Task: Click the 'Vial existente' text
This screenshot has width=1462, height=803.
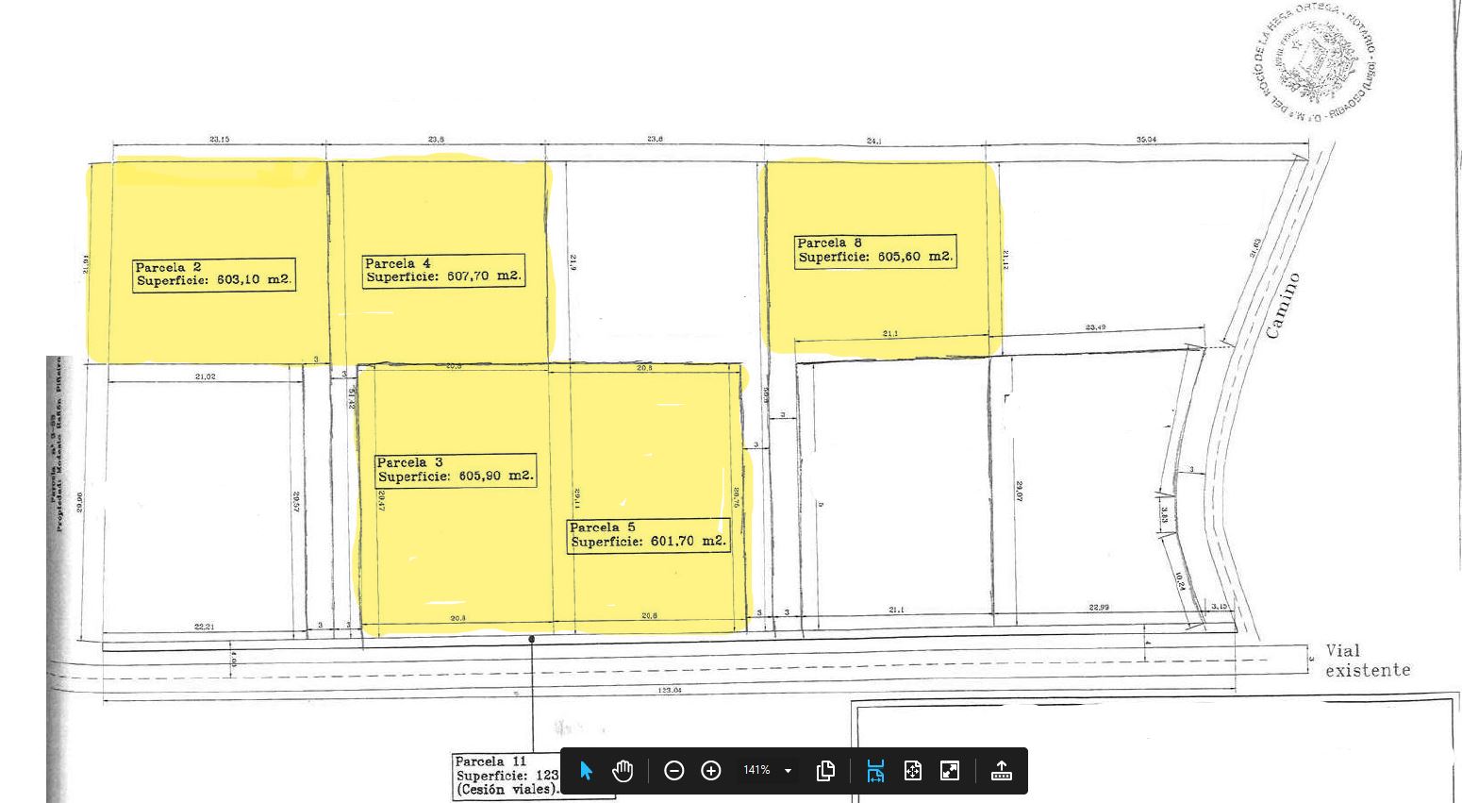Action: pyautogui.click(x=1367, y=661)
